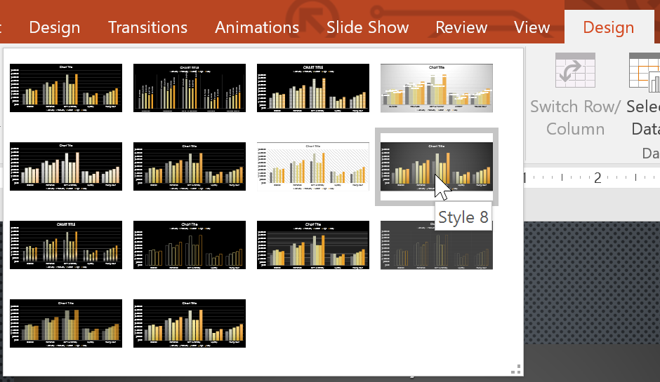Pick the light gray gradient chart style
The height and width of the screenshot is (382, 660).
click(x=437, y=88)
